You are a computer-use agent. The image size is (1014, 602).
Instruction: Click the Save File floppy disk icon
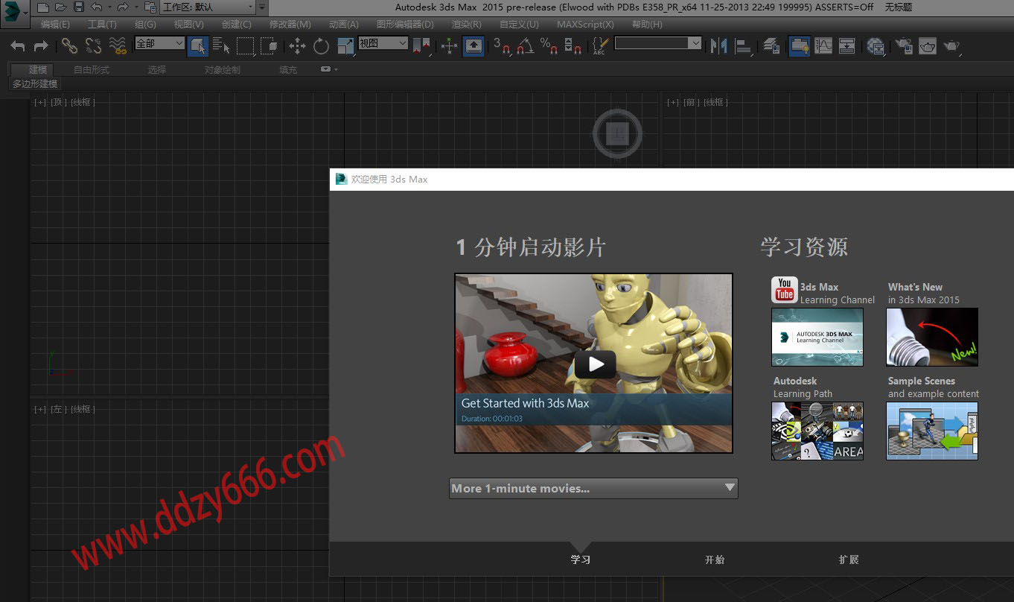(78, 7)
